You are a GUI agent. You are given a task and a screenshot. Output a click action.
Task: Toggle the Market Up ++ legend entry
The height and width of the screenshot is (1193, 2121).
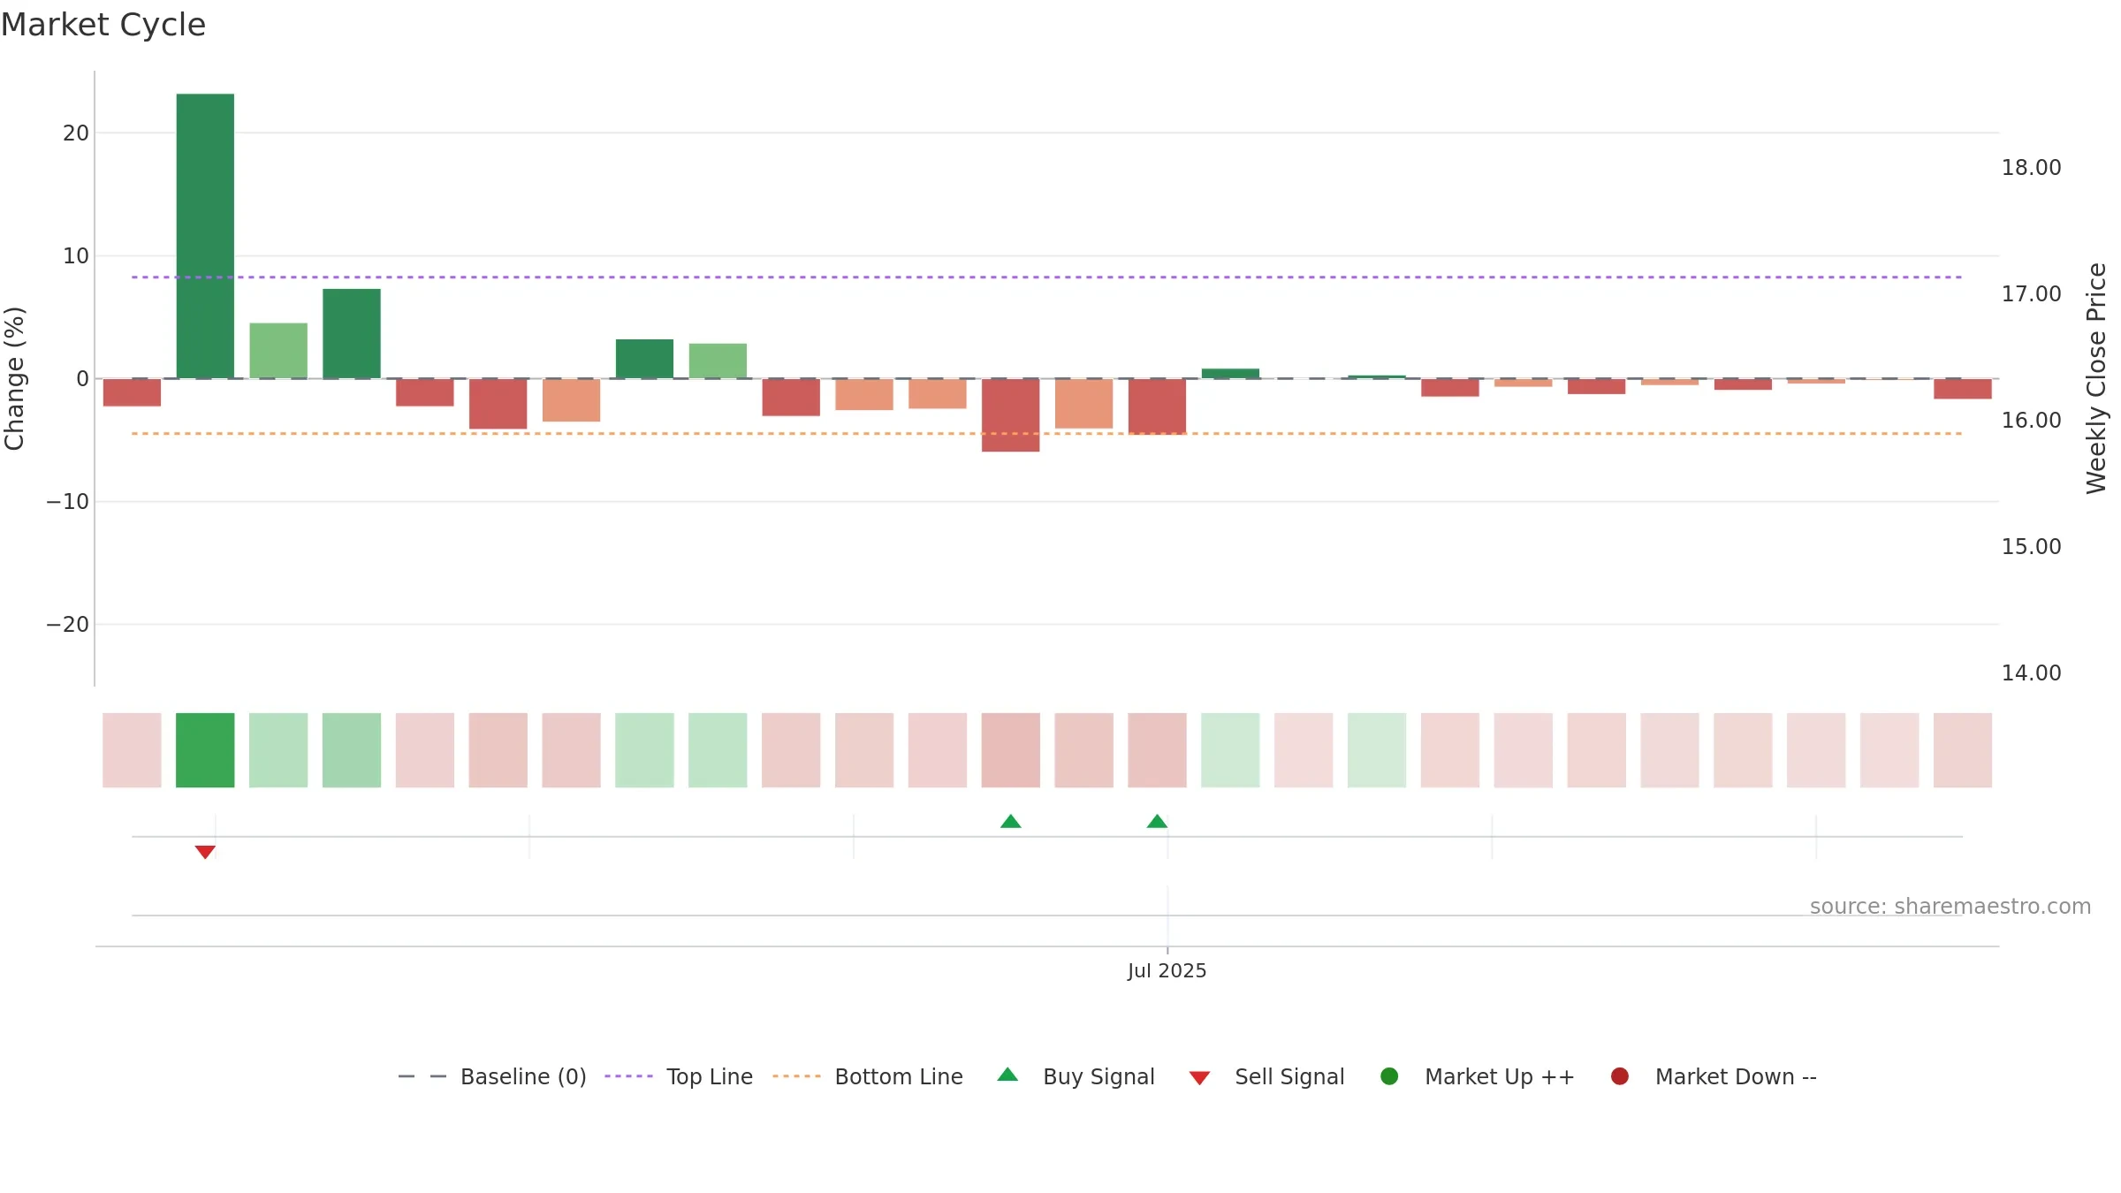1477,1076
